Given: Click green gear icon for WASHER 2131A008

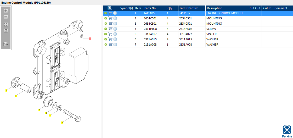Looking at the screenshot, I should [106, 45].
